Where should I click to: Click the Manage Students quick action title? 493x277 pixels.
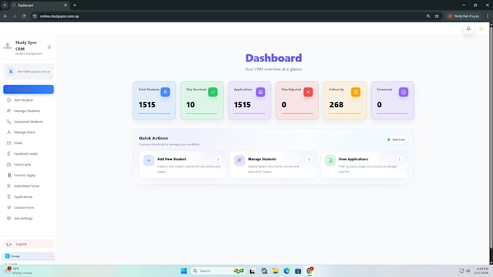pyautogui.click(x=262, y=159)
